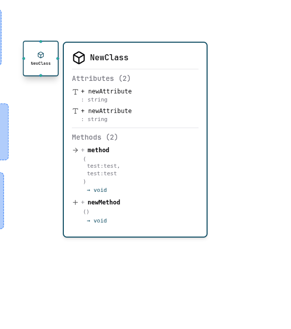This screenshot has height=329, width=291.
Task: Click the T type icon of the second newAttribute
Action: pos(75,111)
